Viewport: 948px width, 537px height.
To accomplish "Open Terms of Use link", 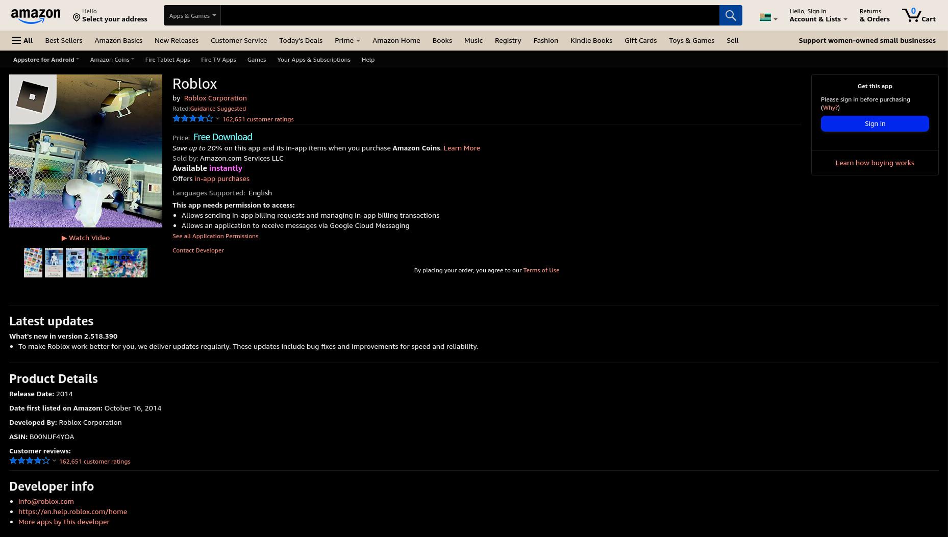I will 541,270.
